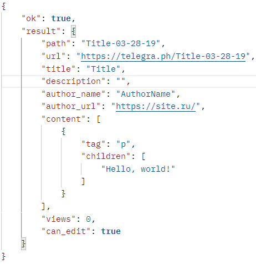Viewport: 256px width, 264px height.
Task: Click the highlighted closing brace of result
Action: click(x=23, y=244)
